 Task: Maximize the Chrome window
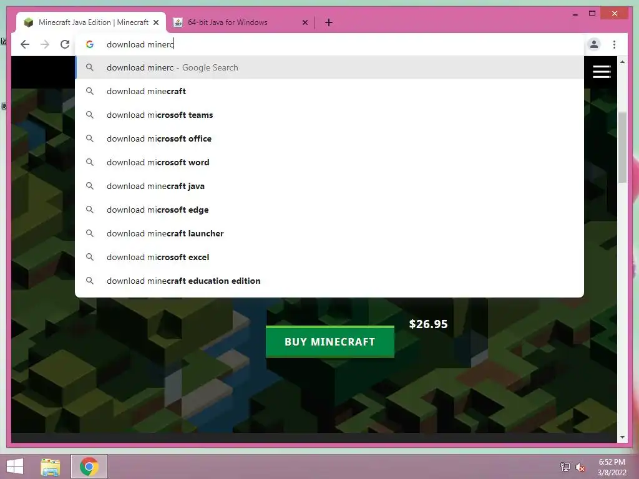(592, 14)
